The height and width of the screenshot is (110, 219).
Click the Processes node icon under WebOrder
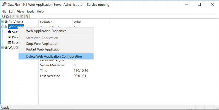(x=10, y=37)
